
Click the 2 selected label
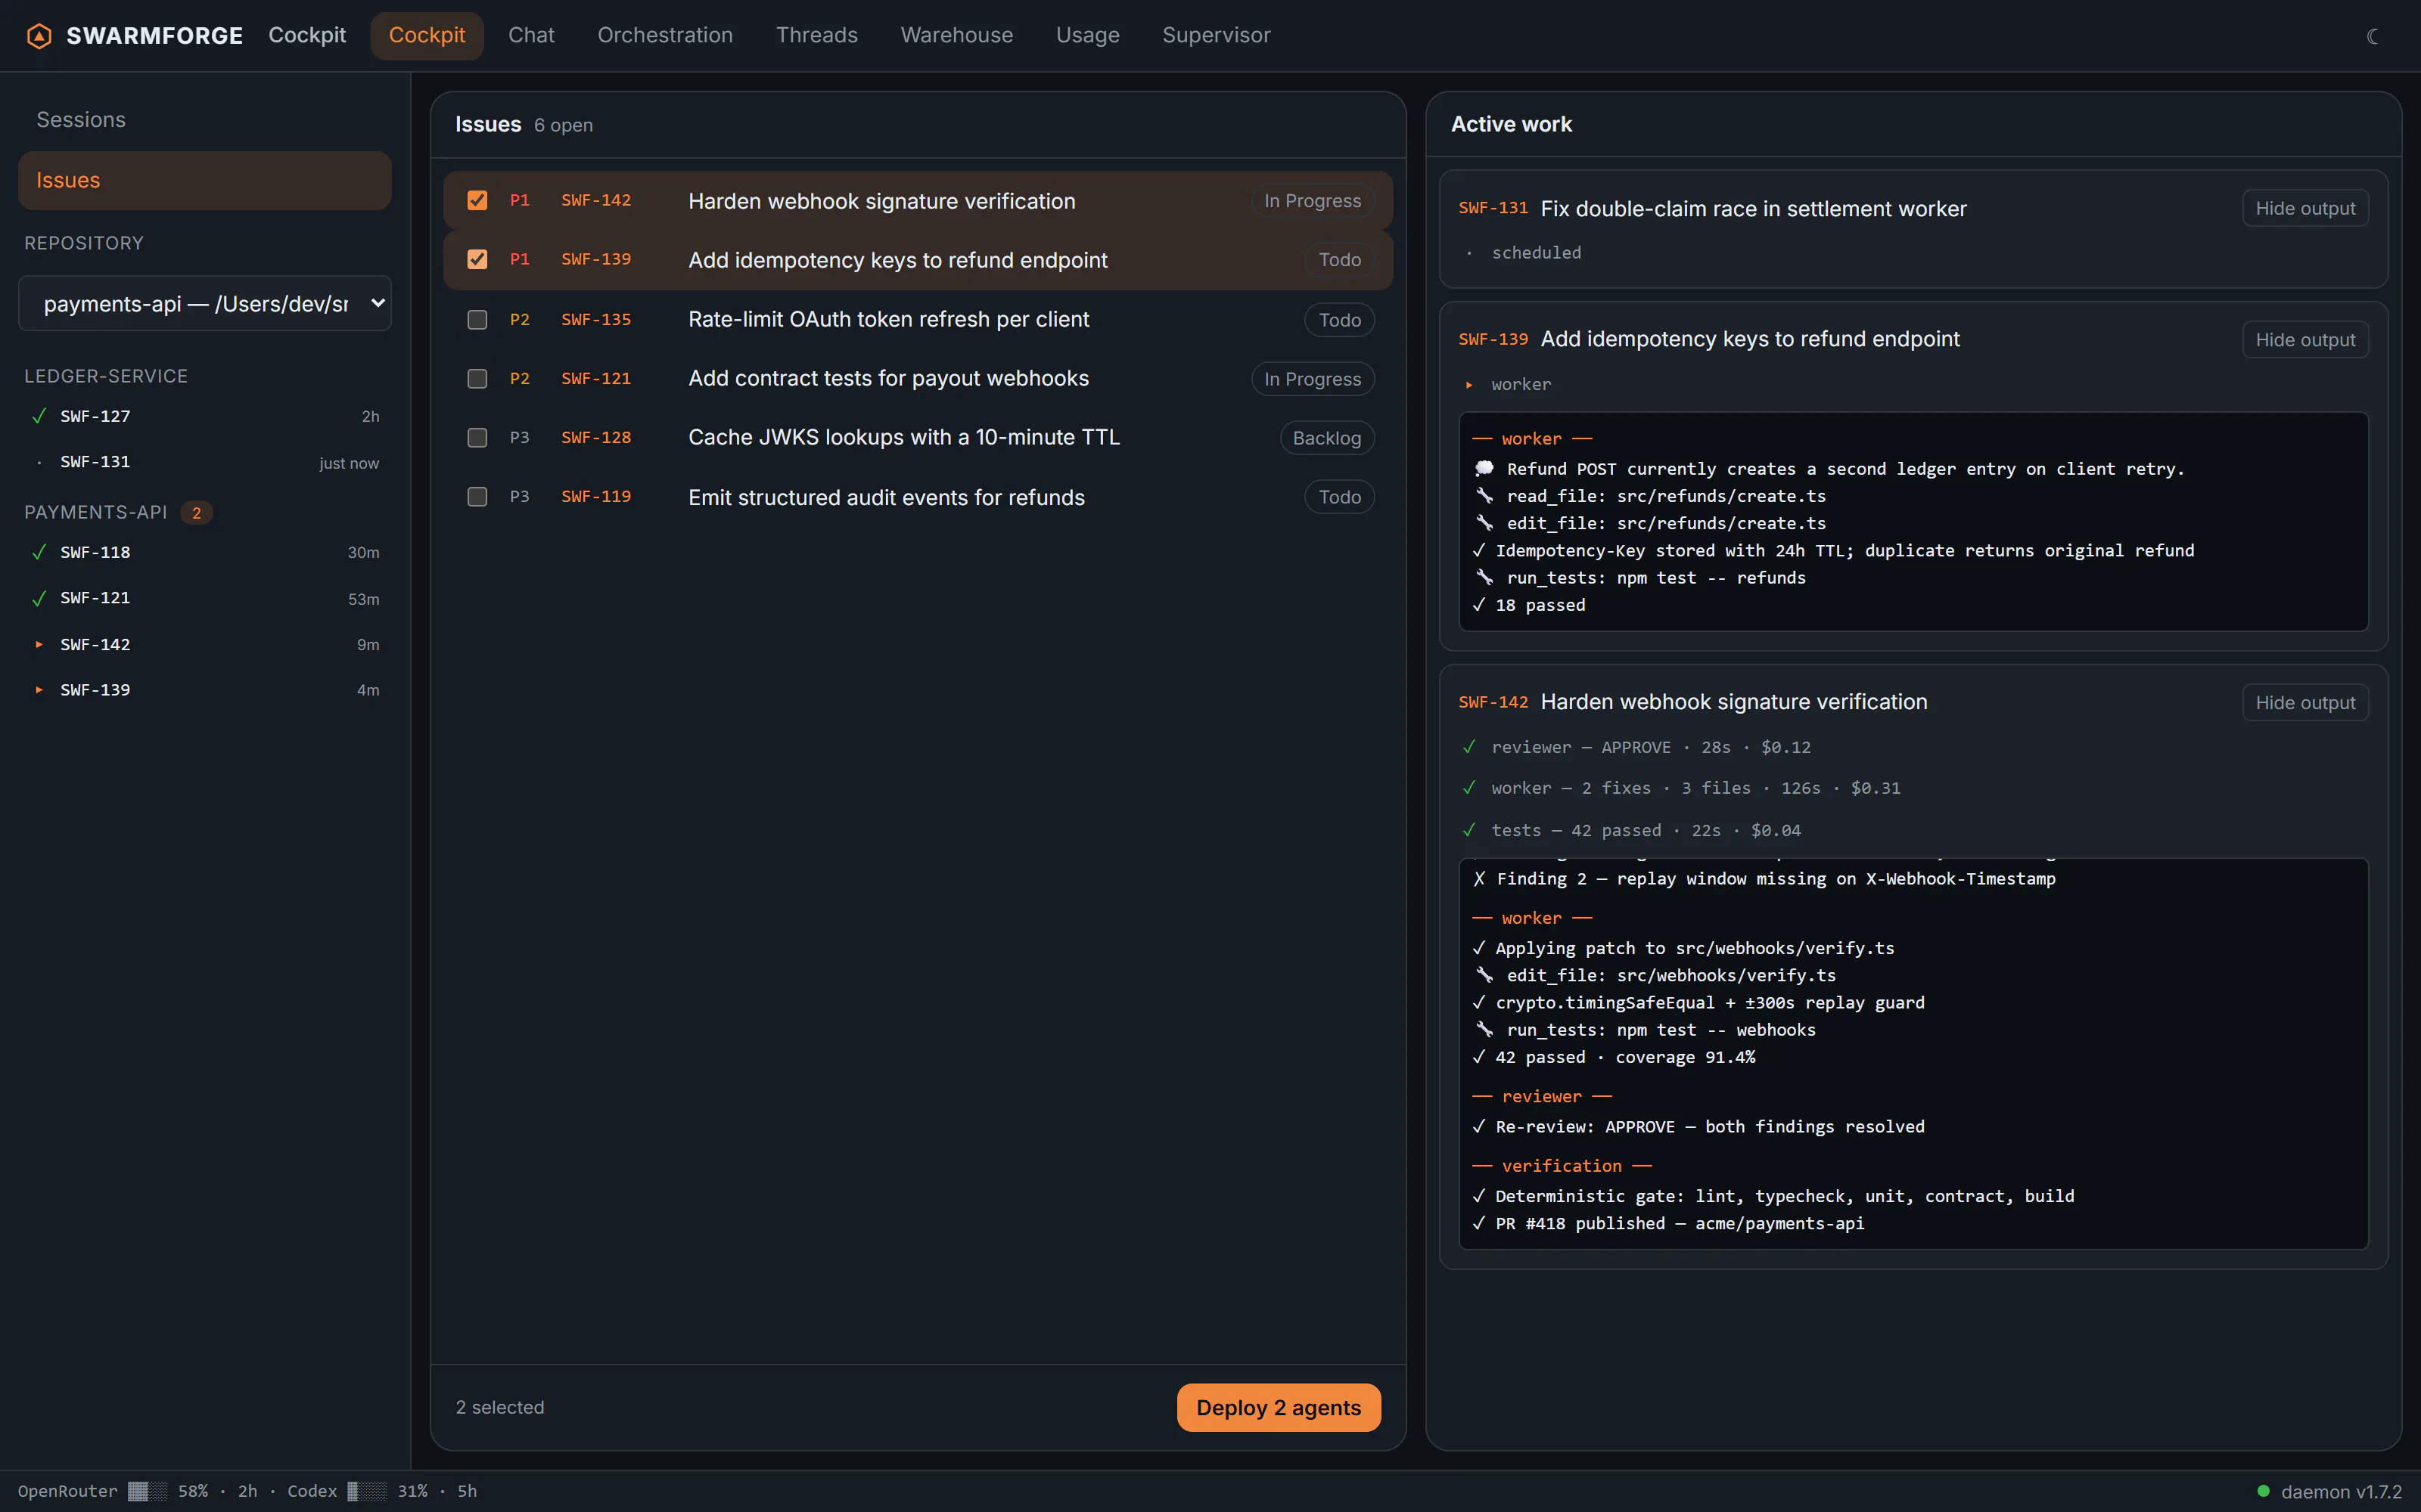[500, 1407]
